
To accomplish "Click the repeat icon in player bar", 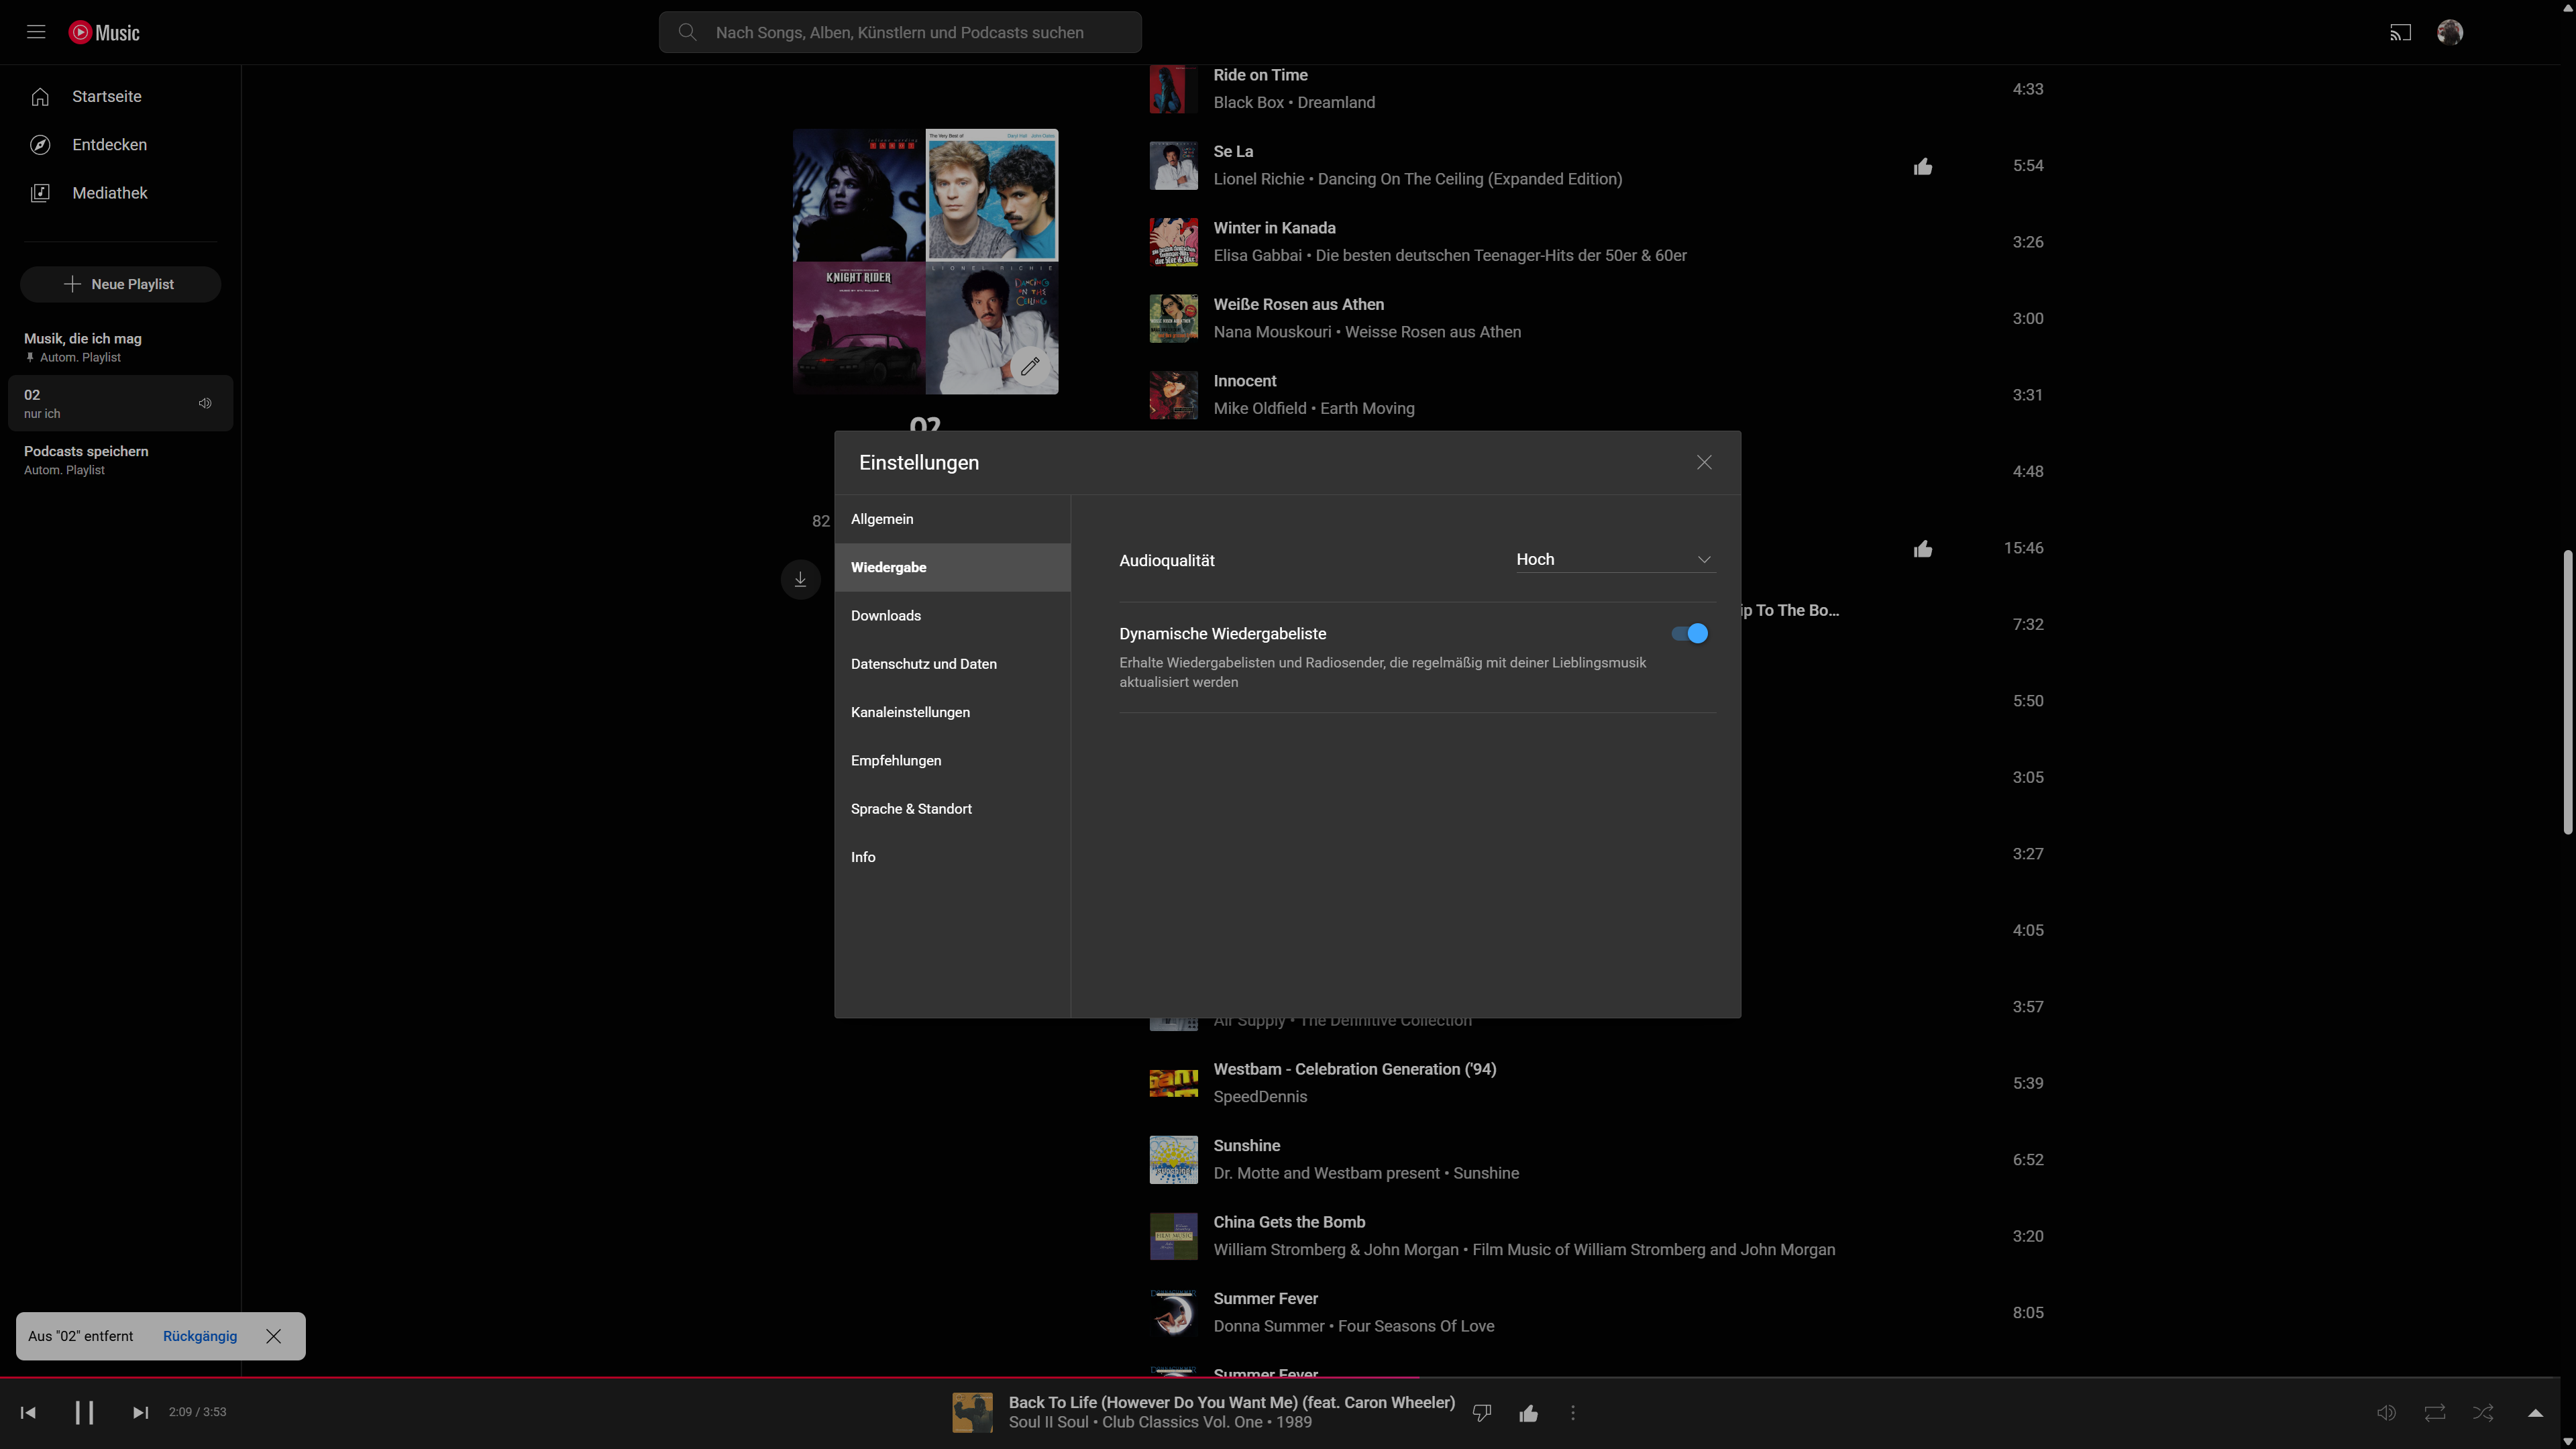I will pos(2435,1412).
